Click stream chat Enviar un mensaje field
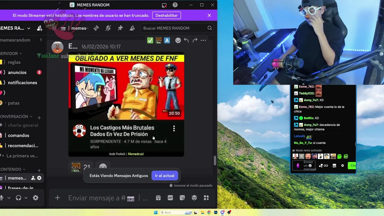This screenshot has height=216, width=384. pos(304,166)
